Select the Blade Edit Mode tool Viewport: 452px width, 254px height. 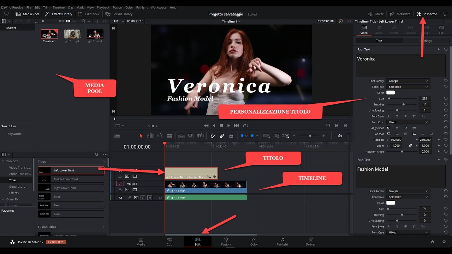pos(169,135)
